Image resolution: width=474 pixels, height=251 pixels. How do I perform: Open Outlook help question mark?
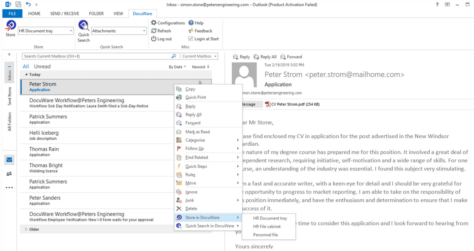pyautogui.click(x=437, y=4)
